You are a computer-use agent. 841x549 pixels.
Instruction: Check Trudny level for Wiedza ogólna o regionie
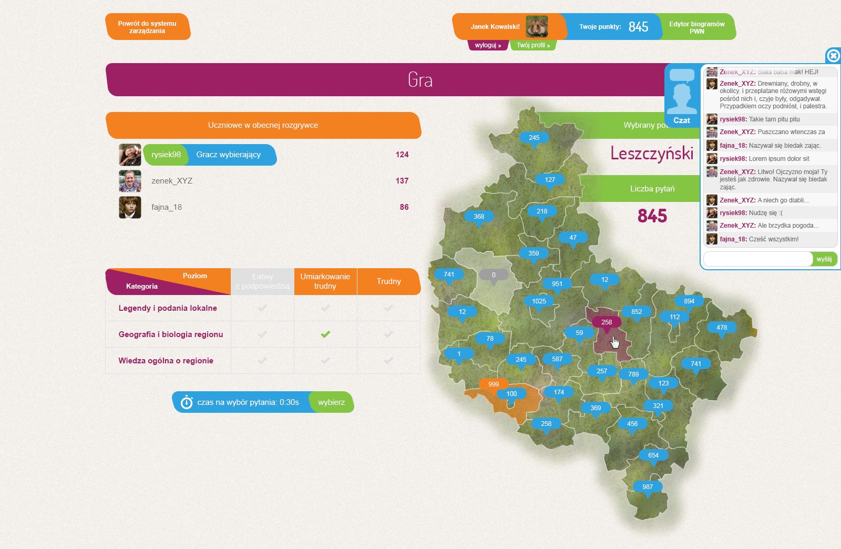coord(388,361)
